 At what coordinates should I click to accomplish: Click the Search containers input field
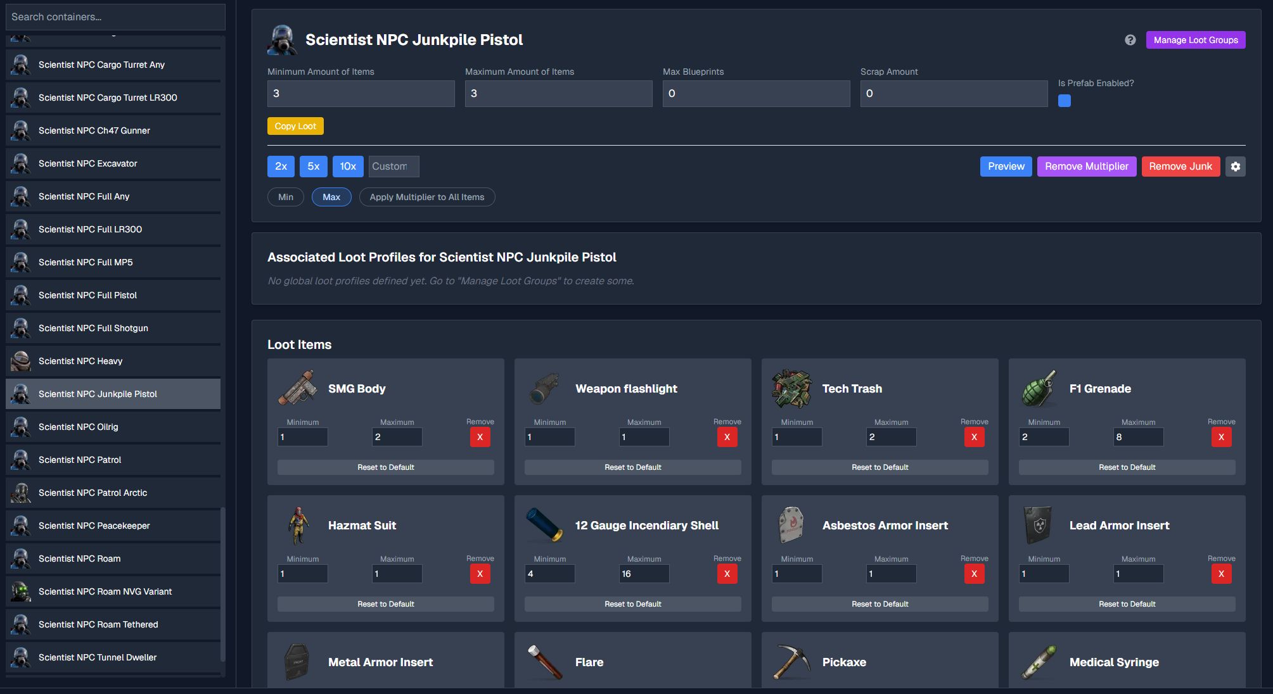click(x=115, y=17)
